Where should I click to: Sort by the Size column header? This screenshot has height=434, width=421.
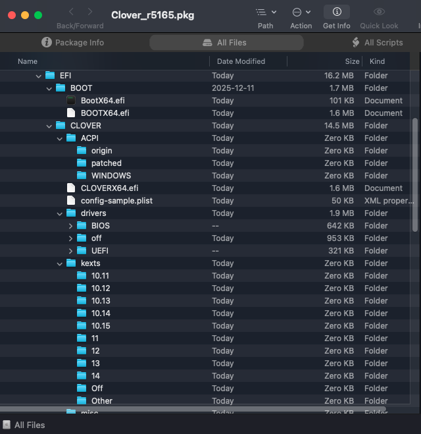point(352,61)
